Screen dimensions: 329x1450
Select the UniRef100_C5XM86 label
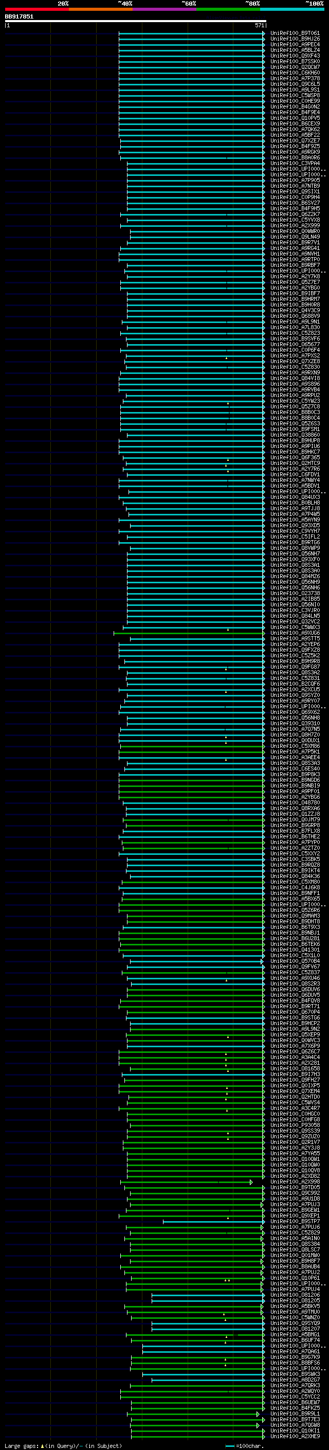coord(295,746)
